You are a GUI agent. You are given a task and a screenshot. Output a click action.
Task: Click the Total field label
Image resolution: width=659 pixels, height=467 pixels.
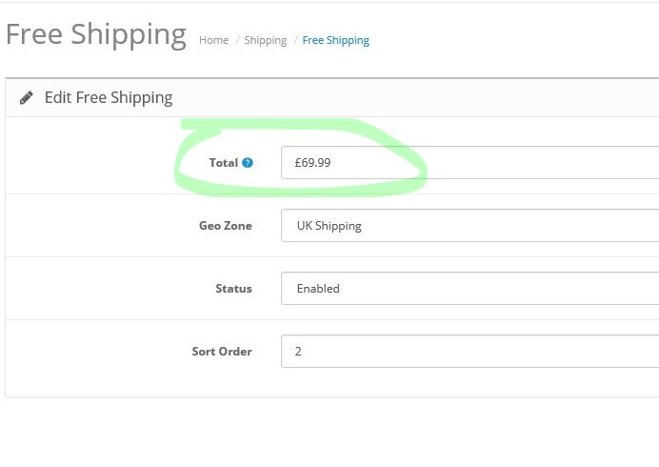coord(224,163)
